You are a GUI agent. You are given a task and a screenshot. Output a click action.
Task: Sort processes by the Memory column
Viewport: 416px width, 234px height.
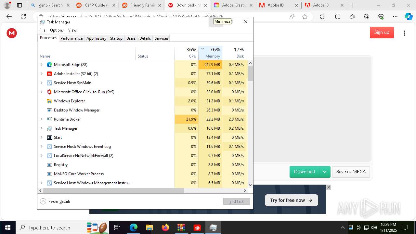point(210,53)
